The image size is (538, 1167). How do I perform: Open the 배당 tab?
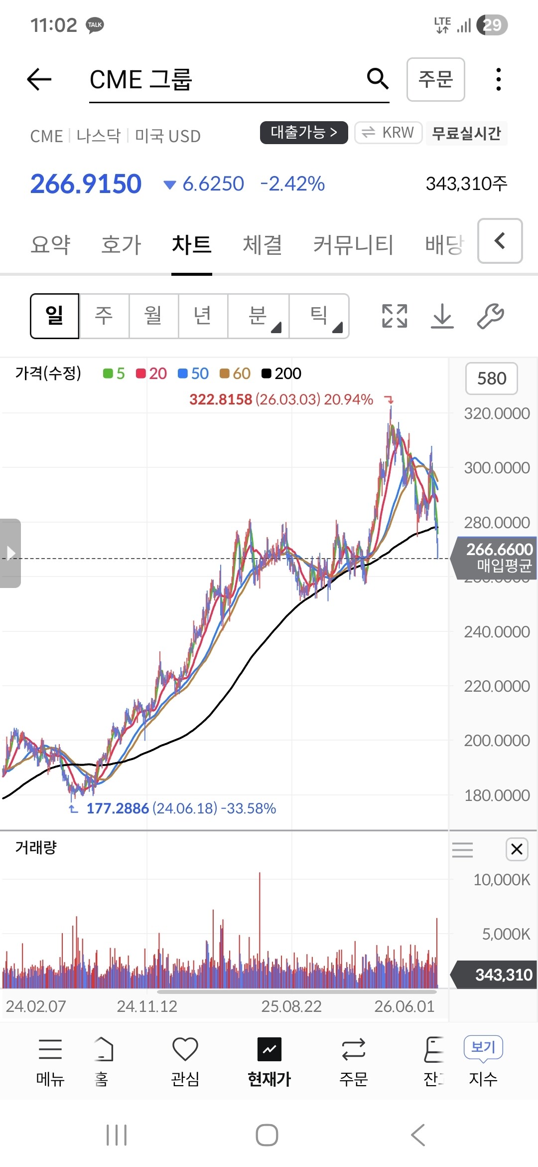(x=444, y=245)
